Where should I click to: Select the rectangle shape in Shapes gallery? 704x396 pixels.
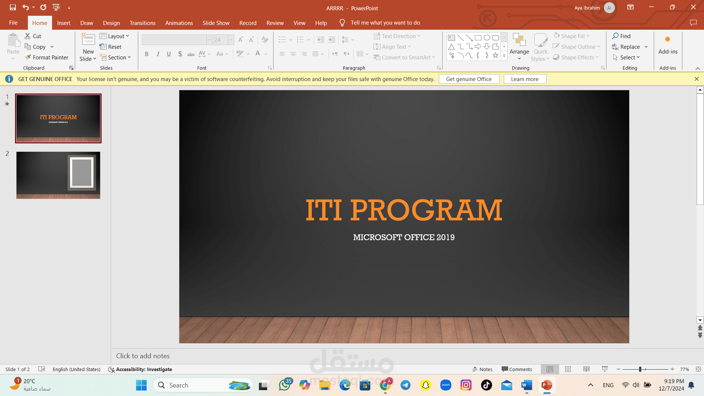pos(478,37)
